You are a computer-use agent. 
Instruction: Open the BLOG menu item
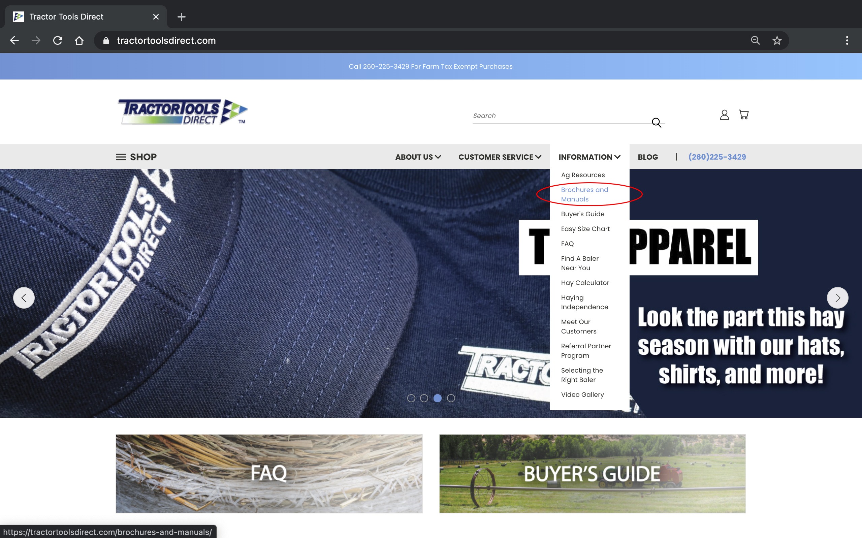[647, 157]
